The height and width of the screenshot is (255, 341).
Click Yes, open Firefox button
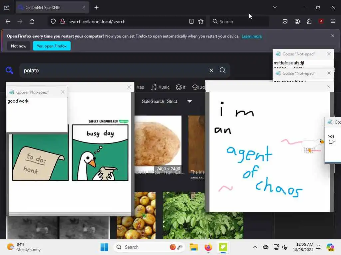pos(52,46)
